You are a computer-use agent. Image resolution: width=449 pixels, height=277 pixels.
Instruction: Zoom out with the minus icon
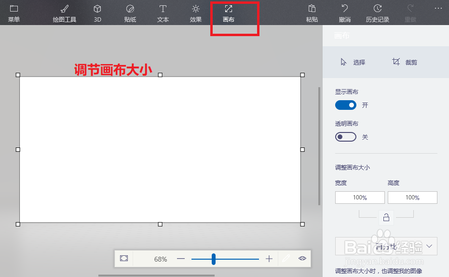[x=181, y=259]
